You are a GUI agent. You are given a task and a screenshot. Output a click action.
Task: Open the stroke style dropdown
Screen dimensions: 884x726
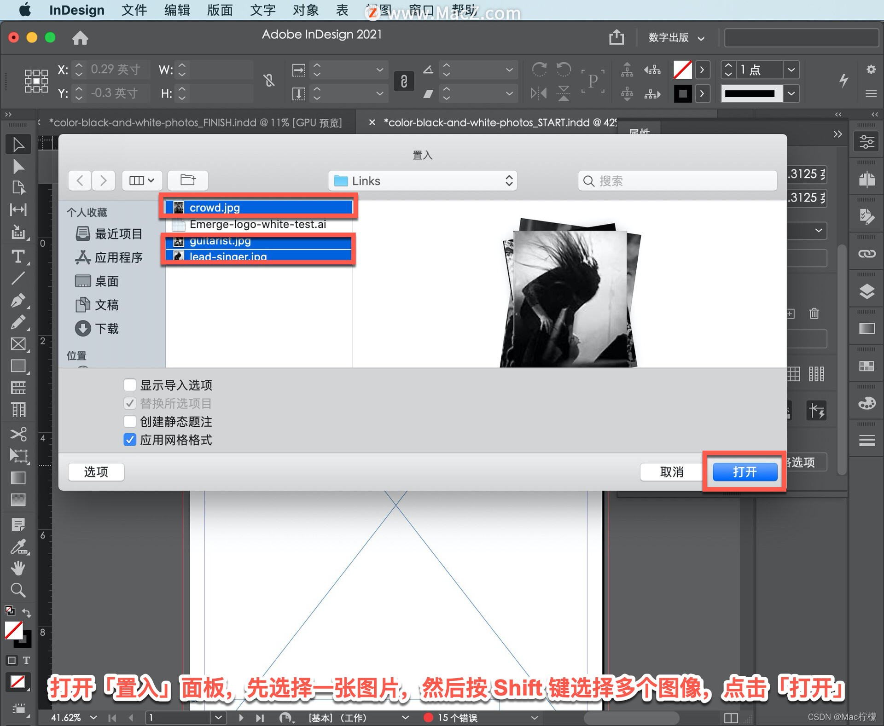click(791, 93)
